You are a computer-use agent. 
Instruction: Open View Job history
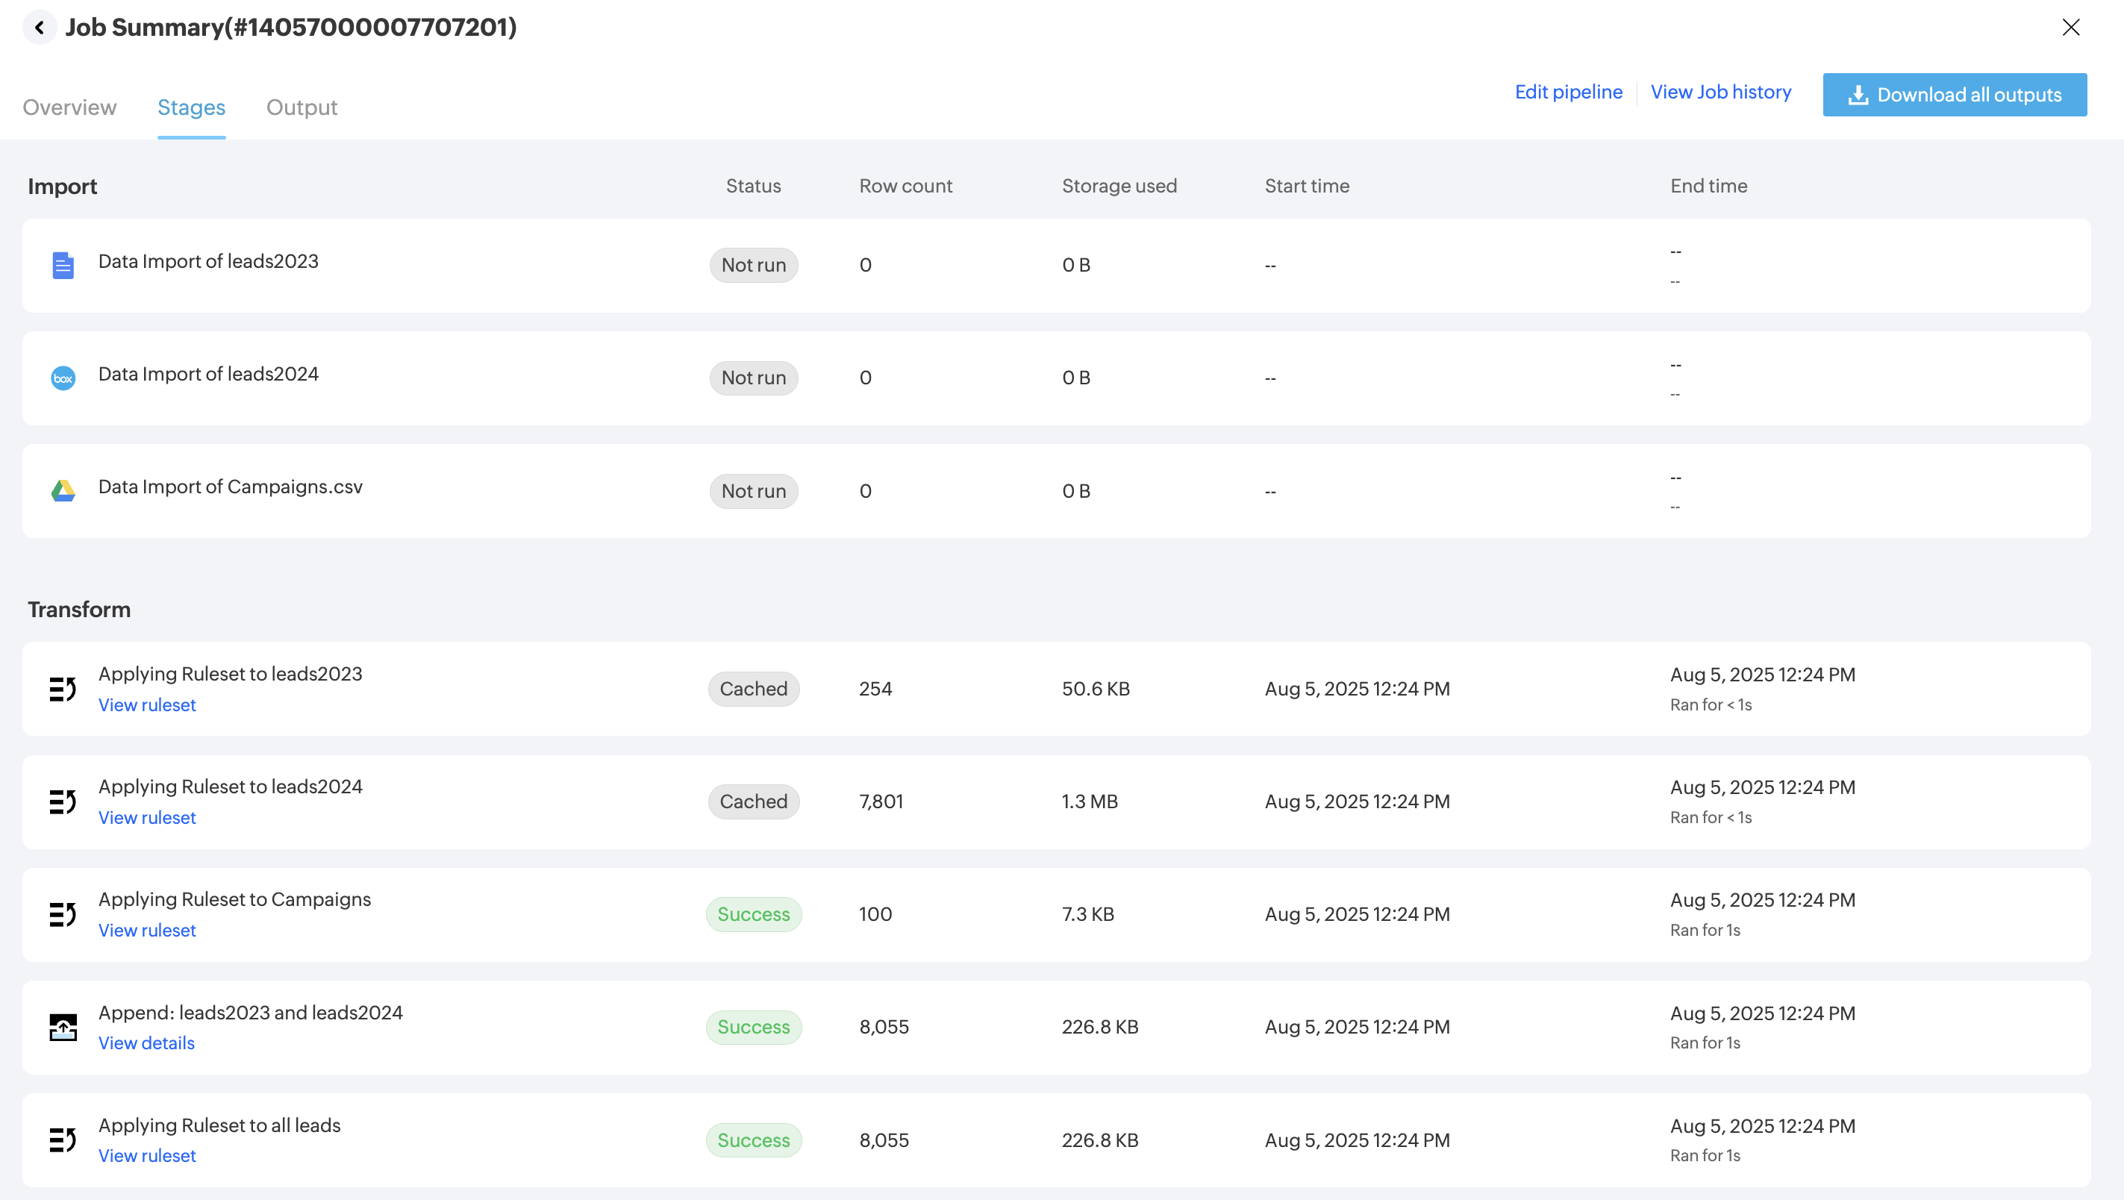1721,92
